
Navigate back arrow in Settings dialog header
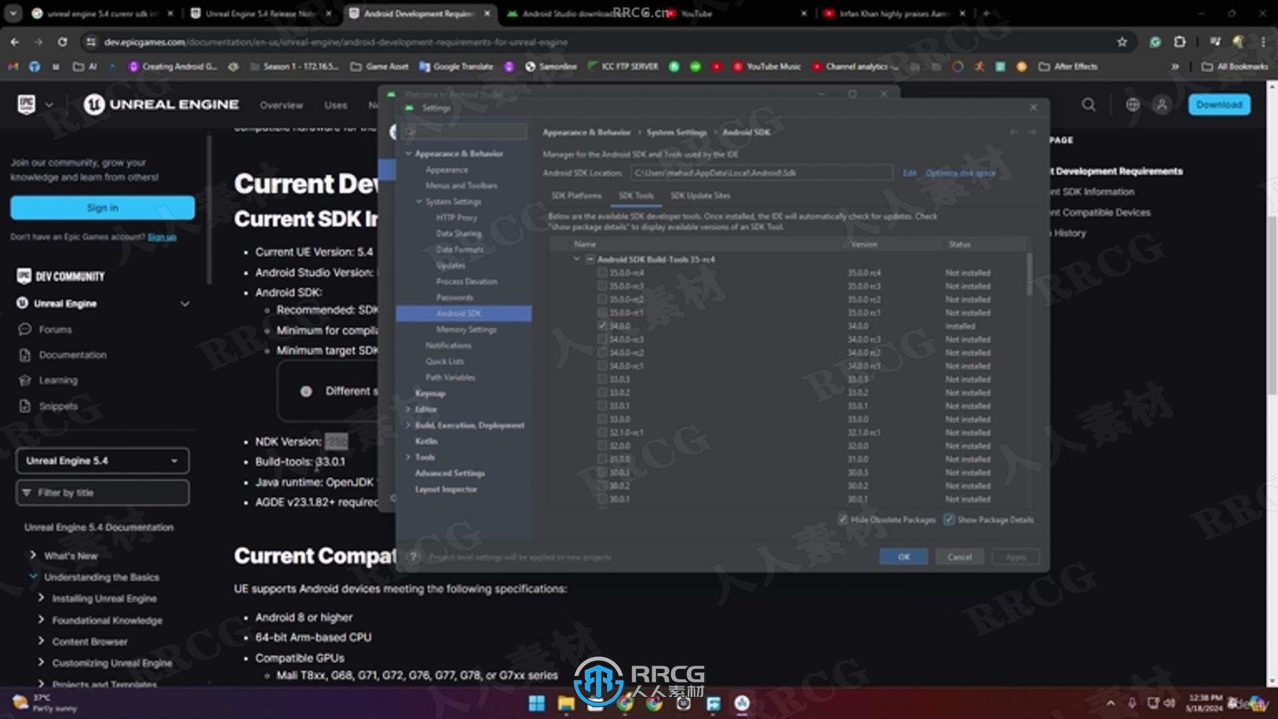coord(1014,132)
